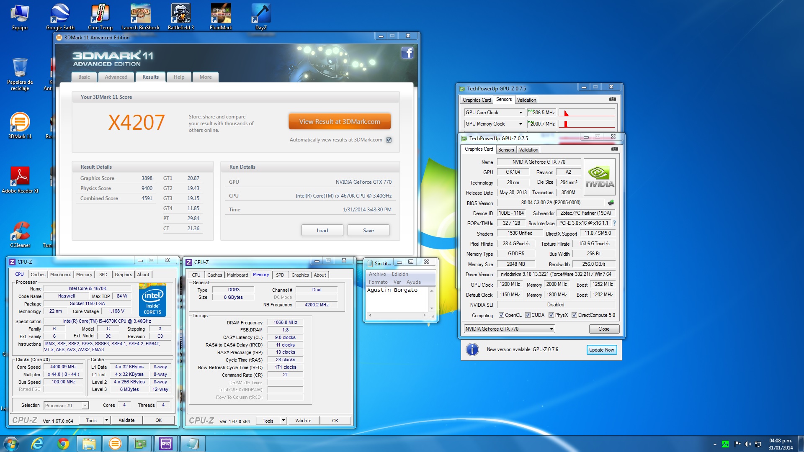
Task: Click OK in the CPU-Z Memory window
Action: 335,421
